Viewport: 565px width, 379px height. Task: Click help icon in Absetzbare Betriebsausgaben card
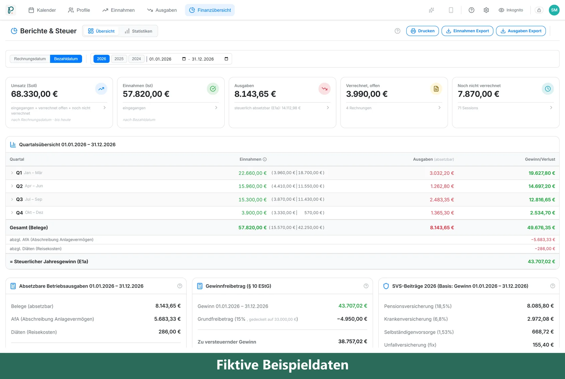[x=180, y=286]
